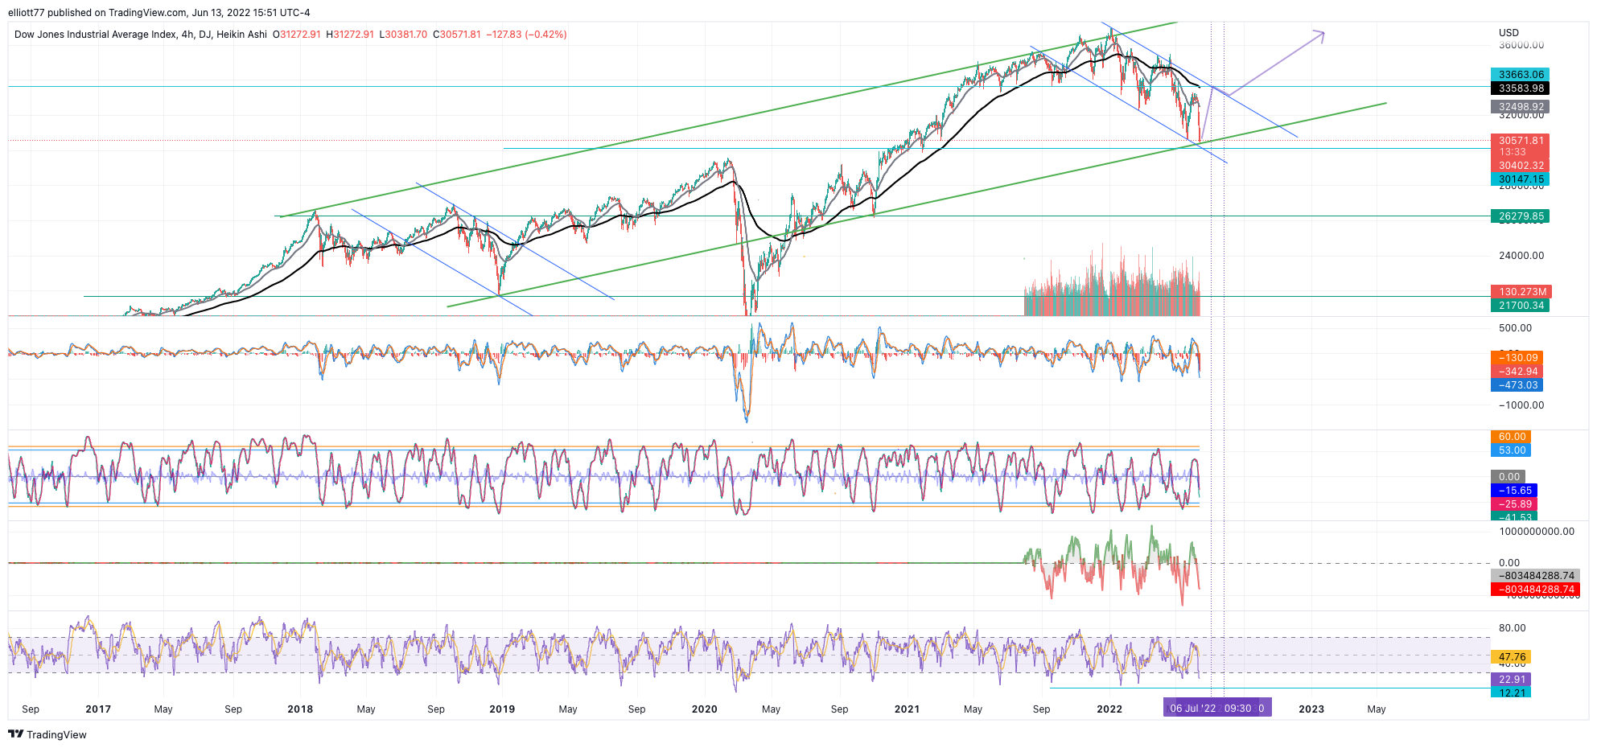This screenshot has height=748, width=1597.
Task: Click the 2018 year label on time axis
Action: (x=300, y=709)
